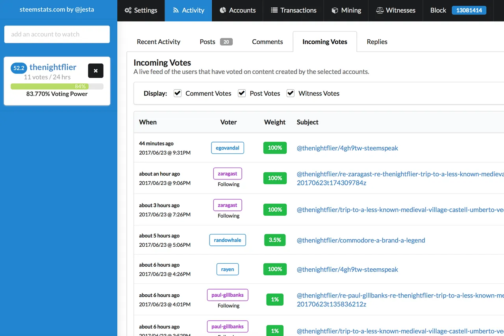Screen dimensions: 504x336
Task: Switch to the Replies tab
Action: coord(377,42)
